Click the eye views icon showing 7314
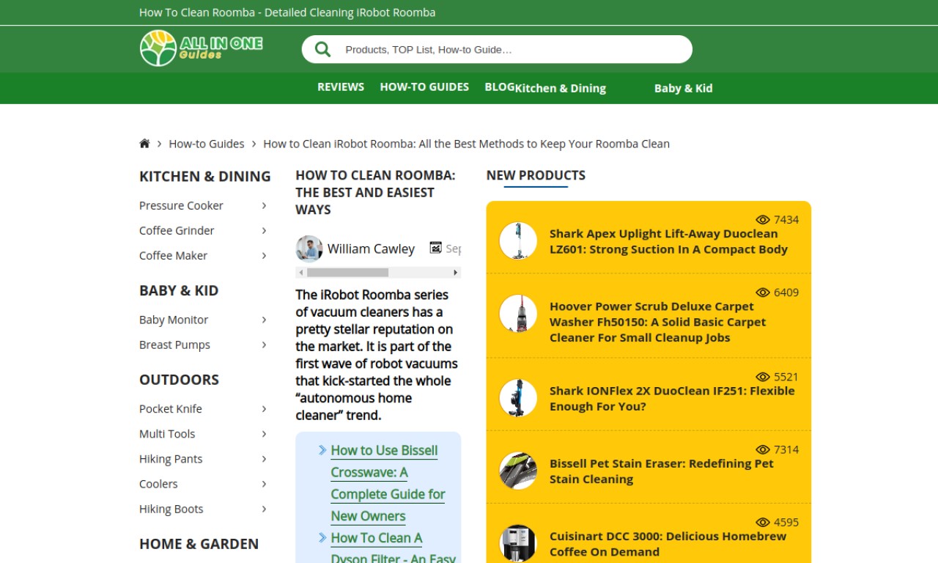The width and height of the screenshot is (938, 563). point(763,449)
